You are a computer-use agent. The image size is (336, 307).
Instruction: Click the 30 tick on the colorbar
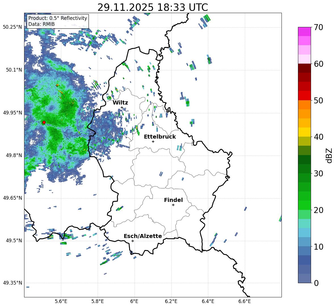[x=318, y=173]
